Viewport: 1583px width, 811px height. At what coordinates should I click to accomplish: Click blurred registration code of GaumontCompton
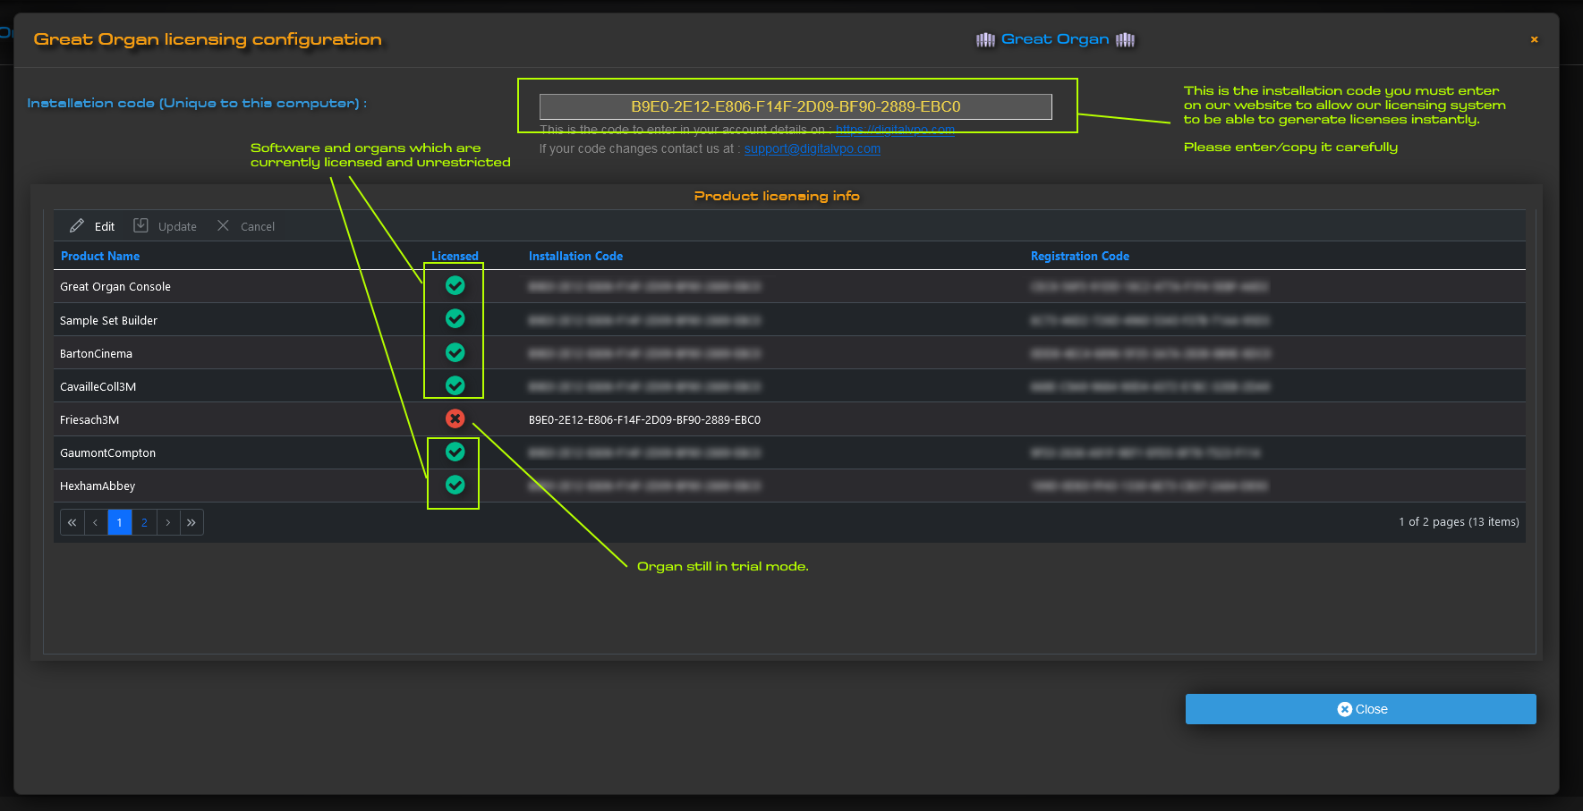1145,452
